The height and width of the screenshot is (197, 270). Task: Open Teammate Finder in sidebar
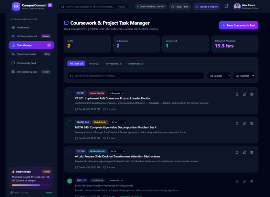tap(31, 54)
